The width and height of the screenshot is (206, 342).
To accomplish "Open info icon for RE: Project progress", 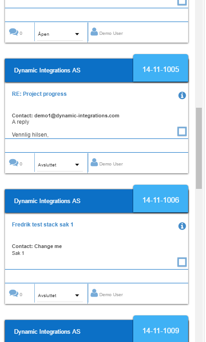I will (182, 95).
